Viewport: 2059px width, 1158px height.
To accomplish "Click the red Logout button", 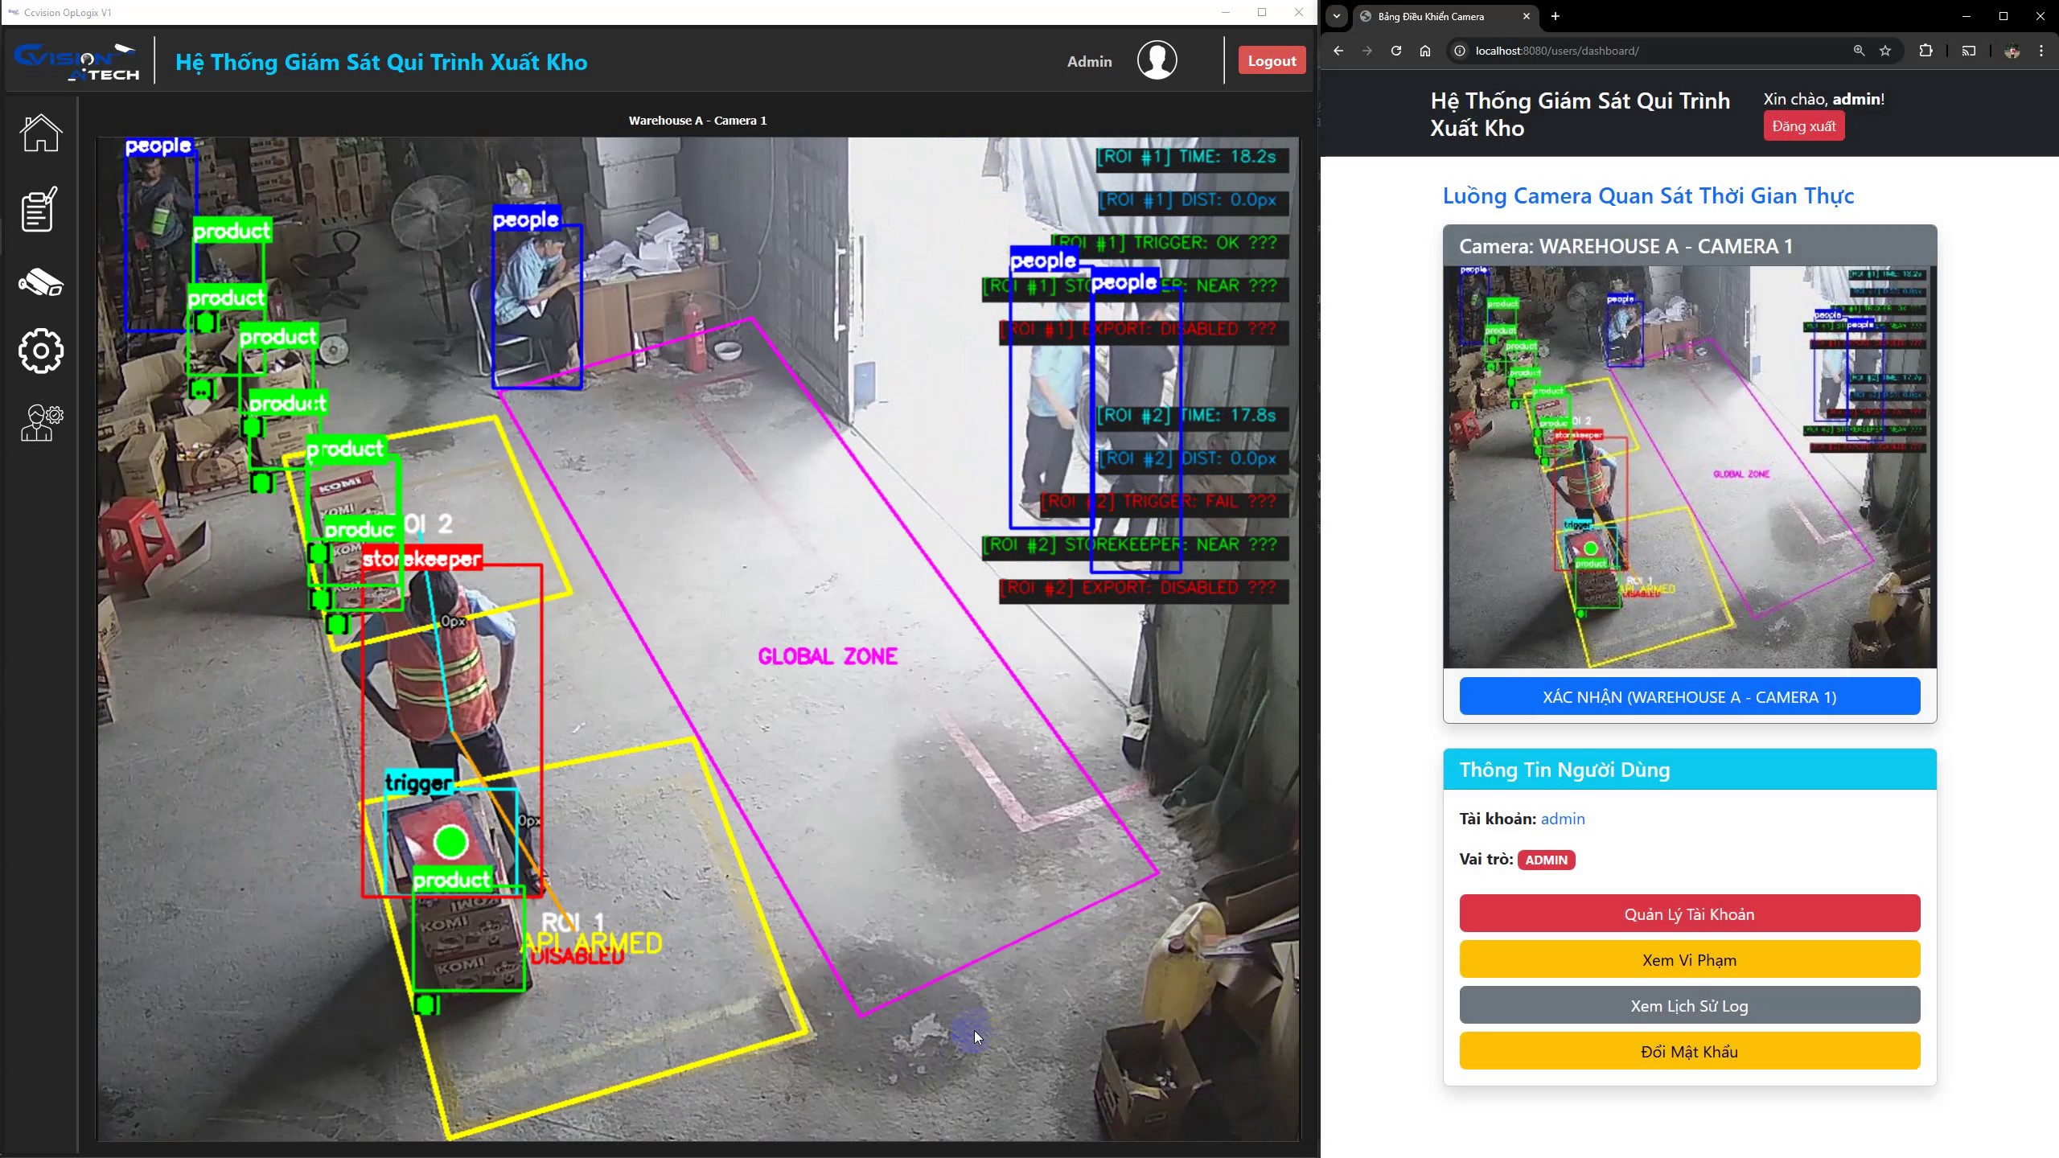I will coord(1272,61).
